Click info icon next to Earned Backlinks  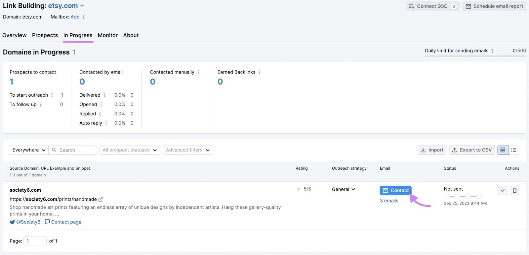pos(260,72)
